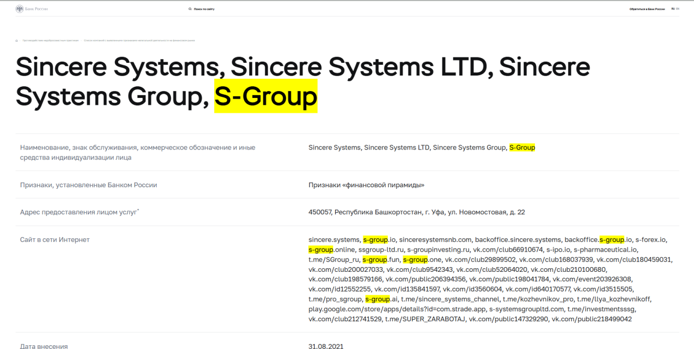Click the "Признаки, установленные Банком России" label

click(88, 185)
